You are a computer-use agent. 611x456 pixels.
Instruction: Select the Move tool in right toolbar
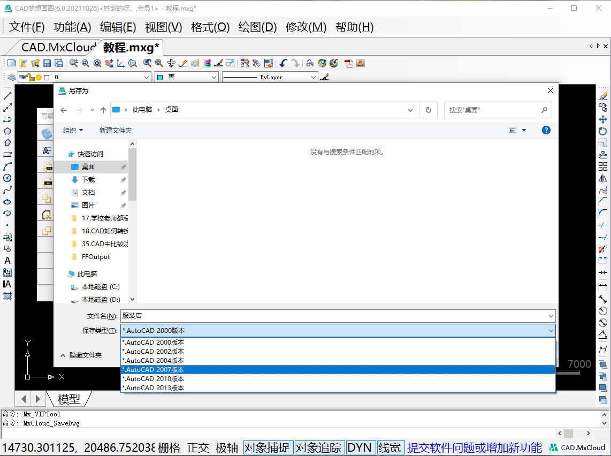tap(603, 119)
